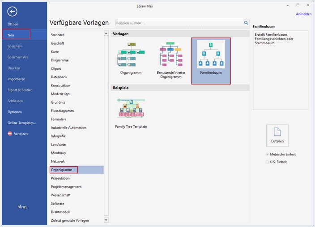Select the Konstruktion category
This screenshot has width=315, height=227.
tap(60, 85)
